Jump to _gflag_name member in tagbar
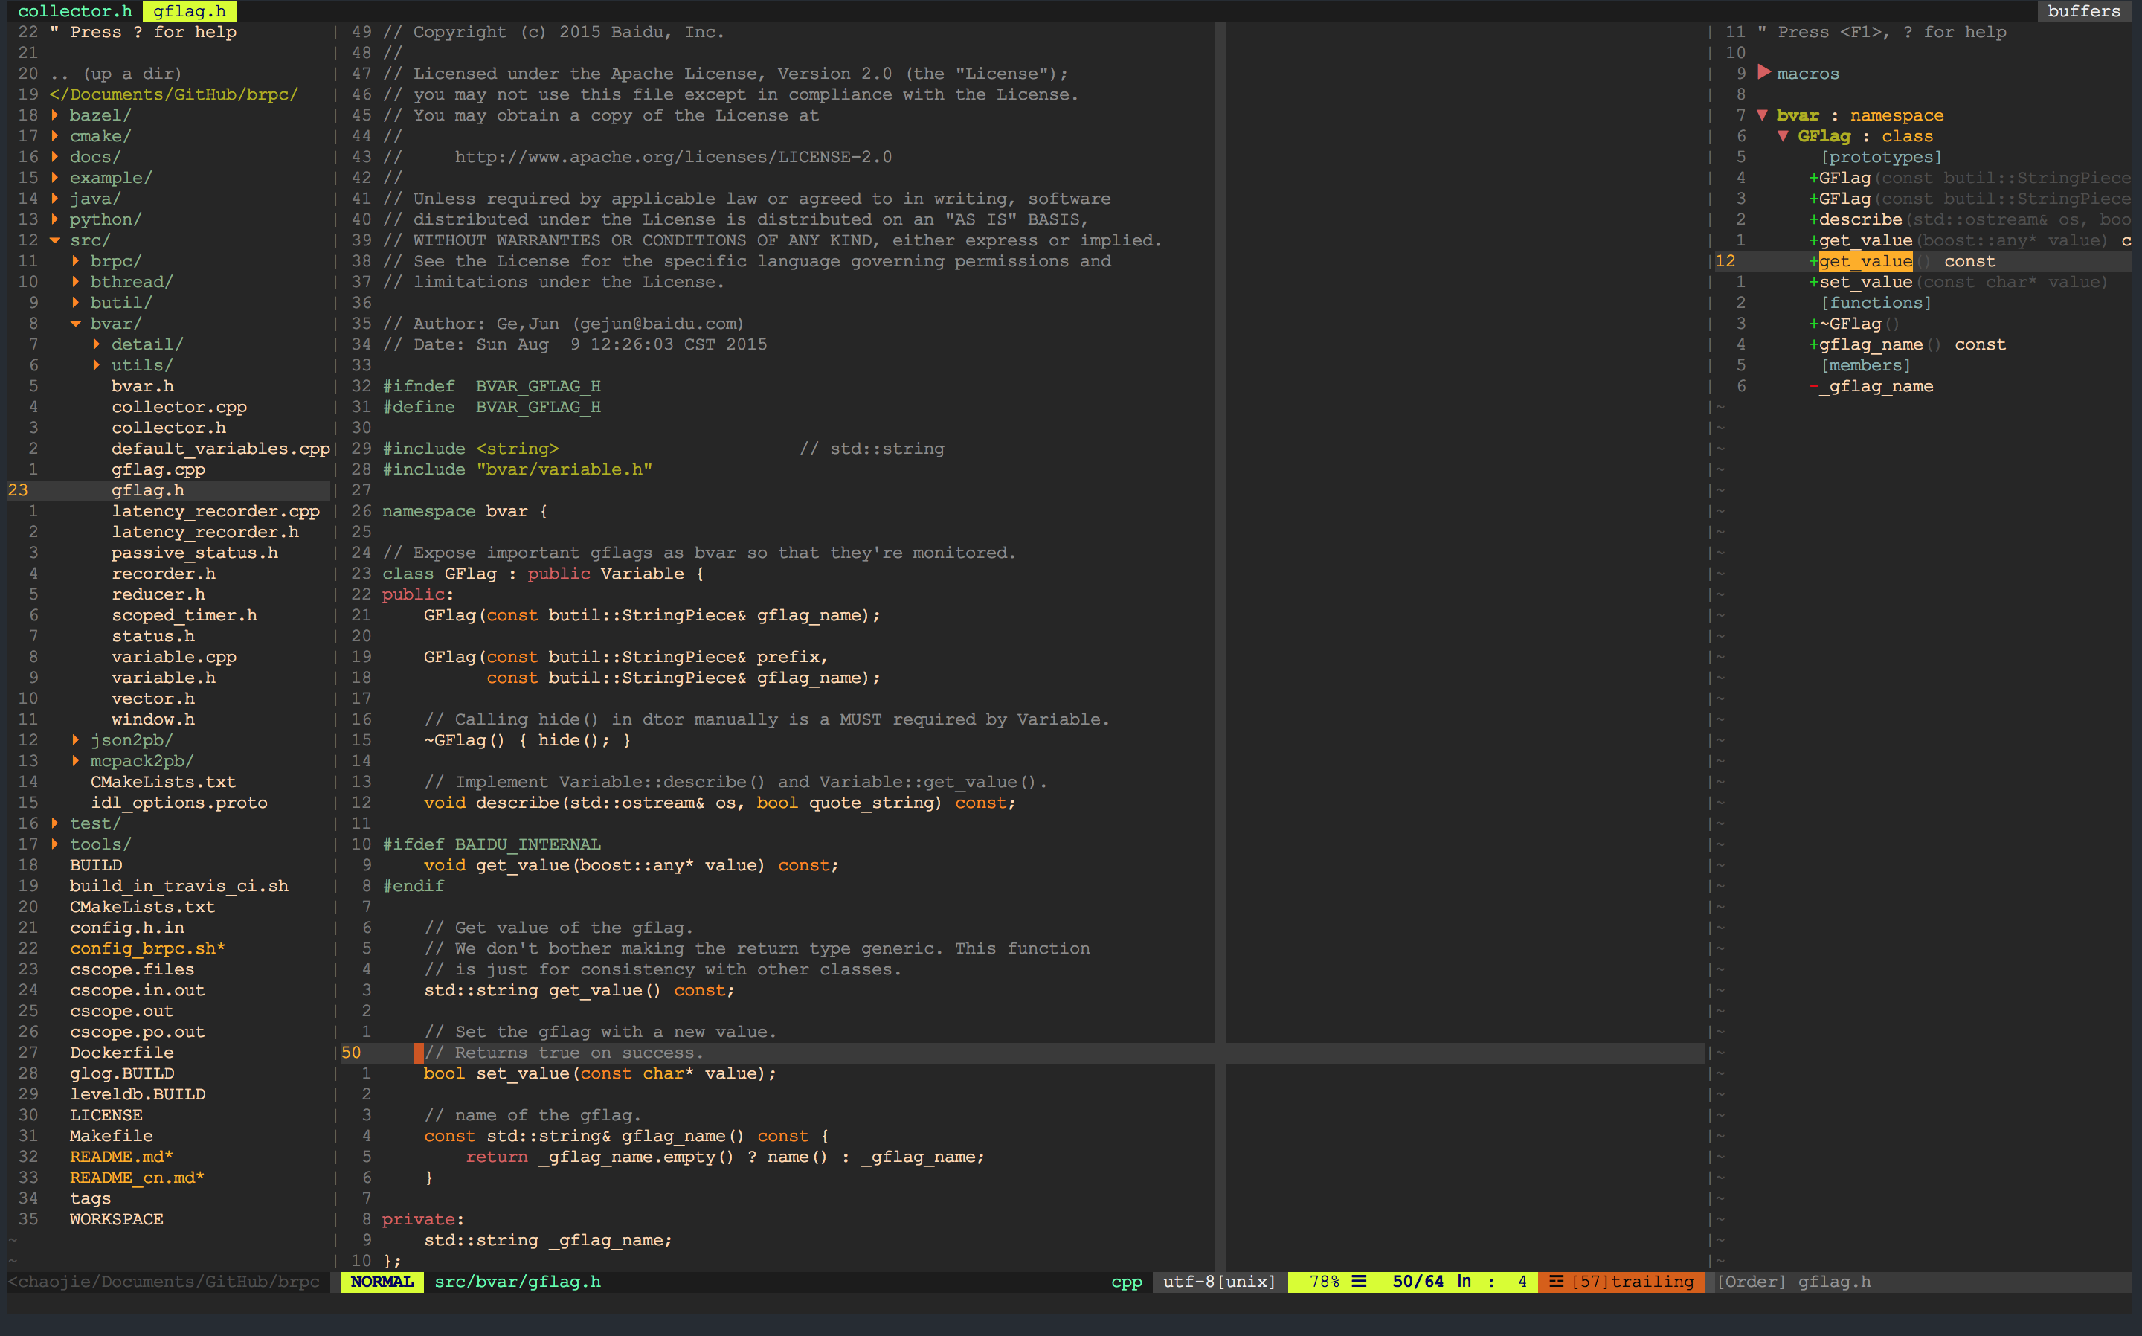Screen dimensions: 2142x1336 point(1879,386)
